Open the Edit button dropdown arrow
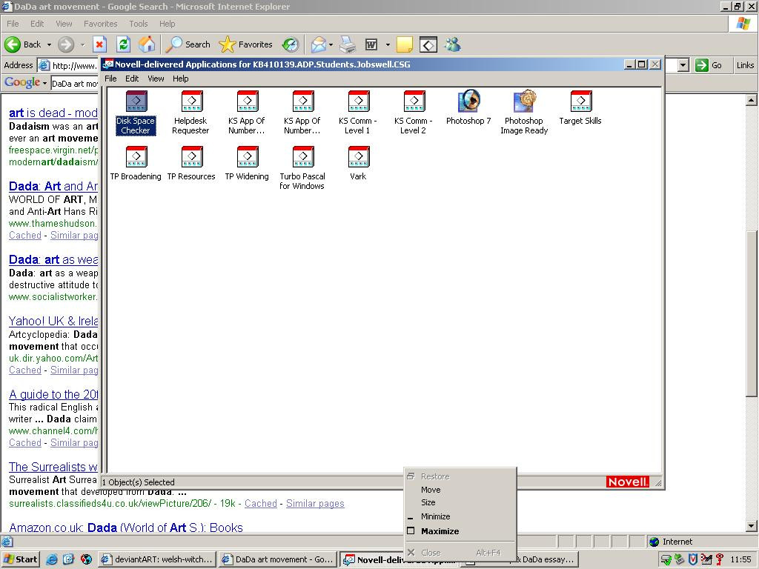The width and height of the screenshot is (759, 569). pos(388,45)
